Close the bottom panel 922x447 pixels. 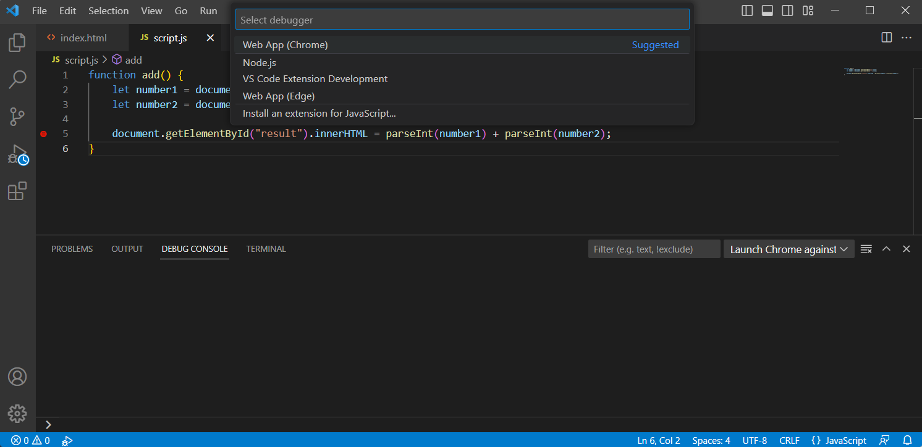tap(907, 249)
